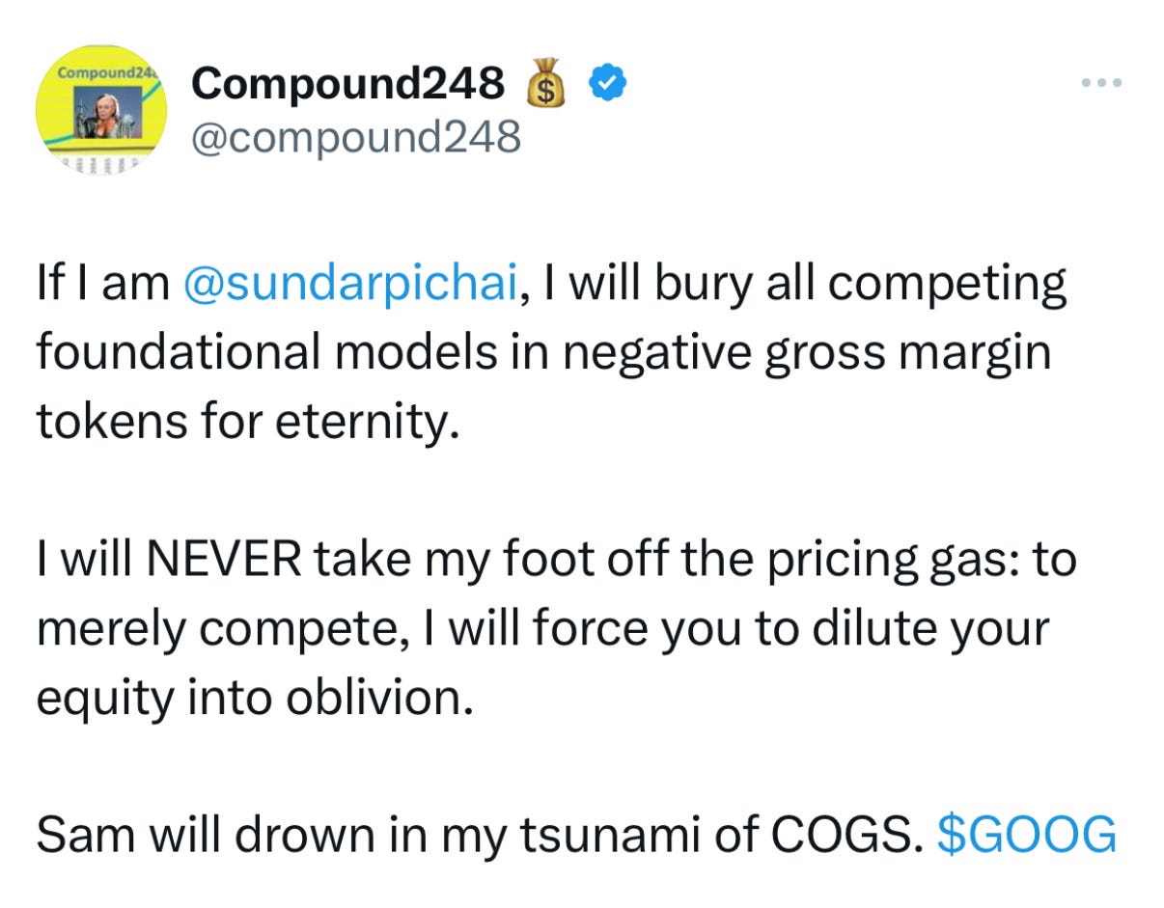This screenshot has height=908, width=1164.
Task: Open the $GOOG cashtag link
Action: pos(1027,835)
